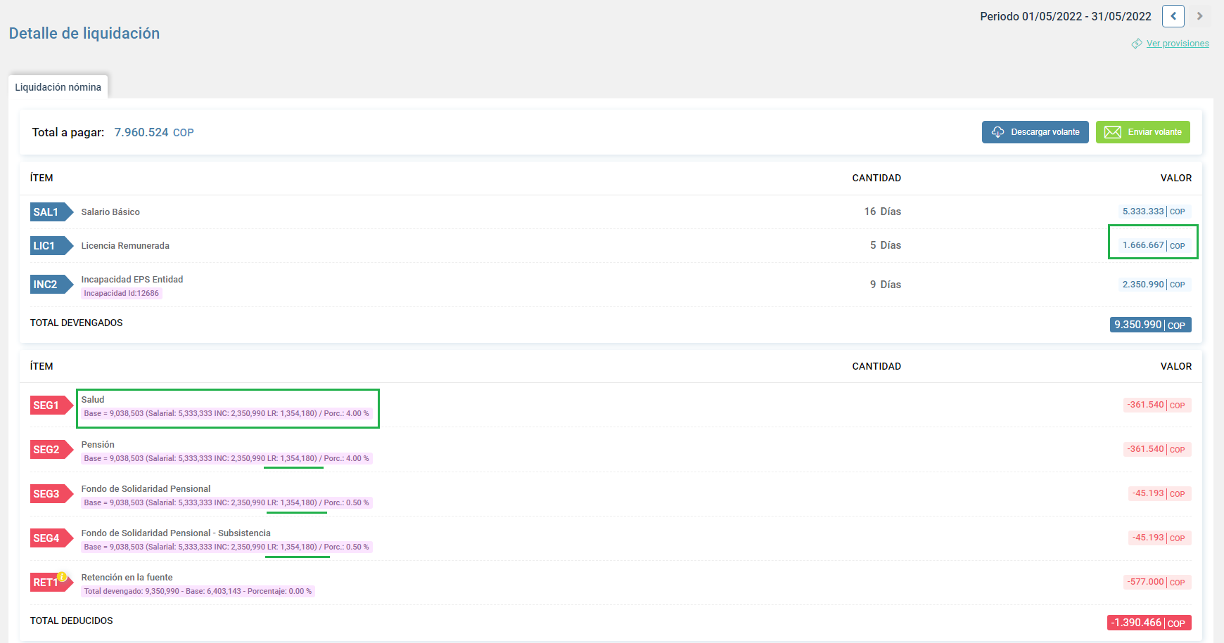Click the Total a pagar 7.960.524 amount
The height and width of the screenshot is (643, 1224).
pyautogui.click(x=154, y=132)
